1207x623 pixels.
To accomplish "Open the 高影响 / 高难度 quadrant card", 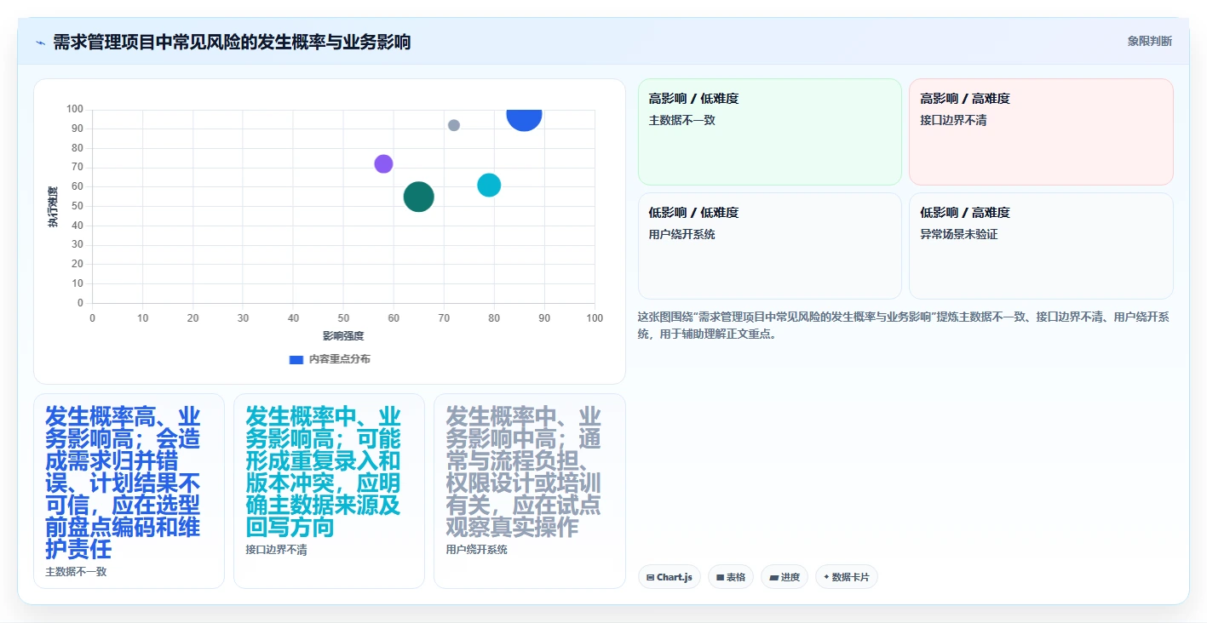I will pos(1041,131).
